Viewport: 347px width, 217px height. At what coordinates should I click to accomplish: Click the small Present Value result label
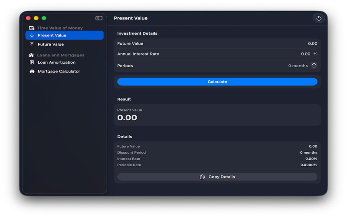tap(129, 110)
